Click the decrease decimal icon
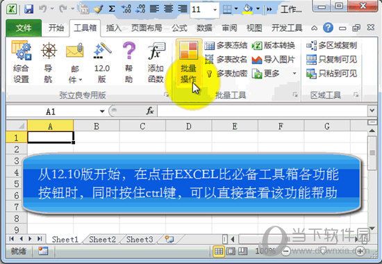 140,9
